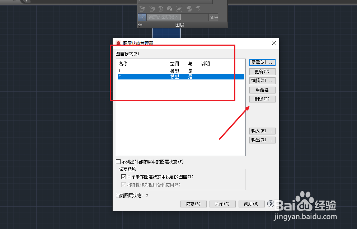Click Copy Objects to New Layer icon
The width and height of the screenshot is (357, 229).
[x=161, y=9]
